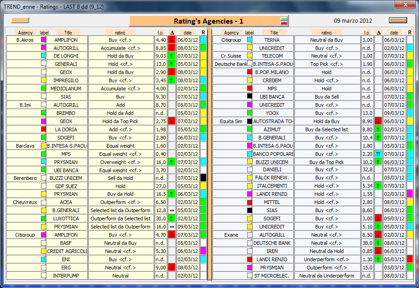419x288 pixels.
Task: Toggle the empty label box beside ST MICROELEC.
Action: tap(250, 275)
